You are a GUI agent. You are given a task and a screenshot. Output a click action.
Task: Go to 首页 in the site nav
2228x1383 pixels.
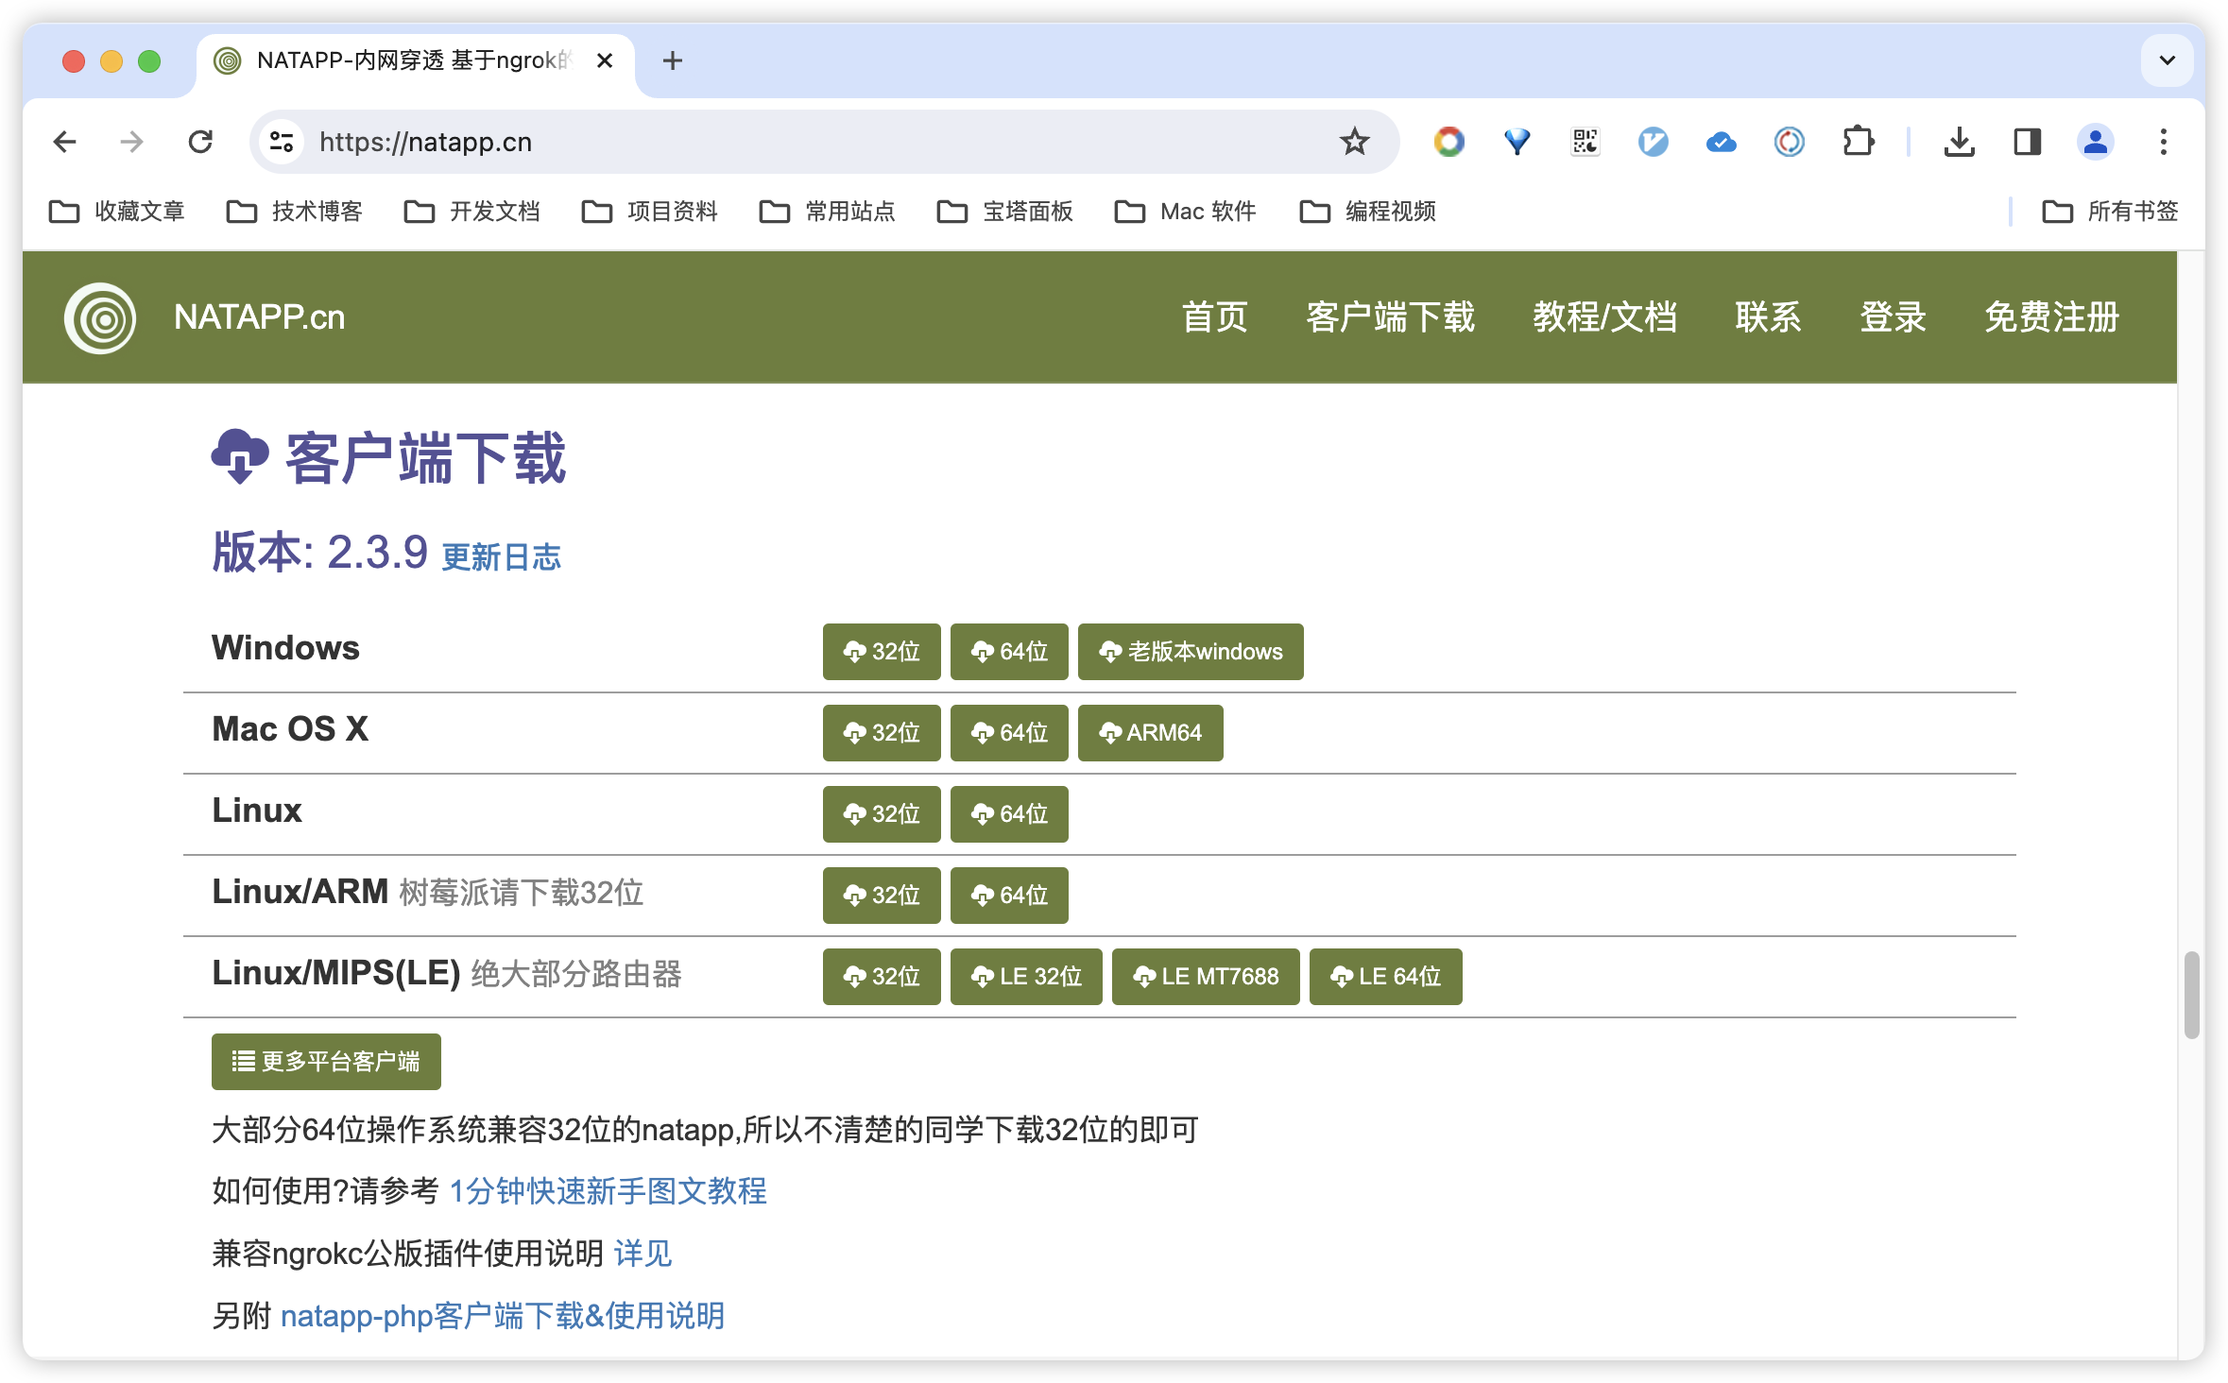click(1214, 317)
